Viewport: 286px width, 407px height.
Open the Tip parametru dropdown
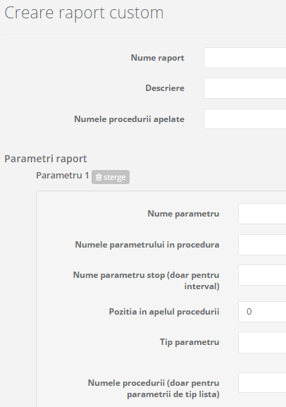point(262,342)
